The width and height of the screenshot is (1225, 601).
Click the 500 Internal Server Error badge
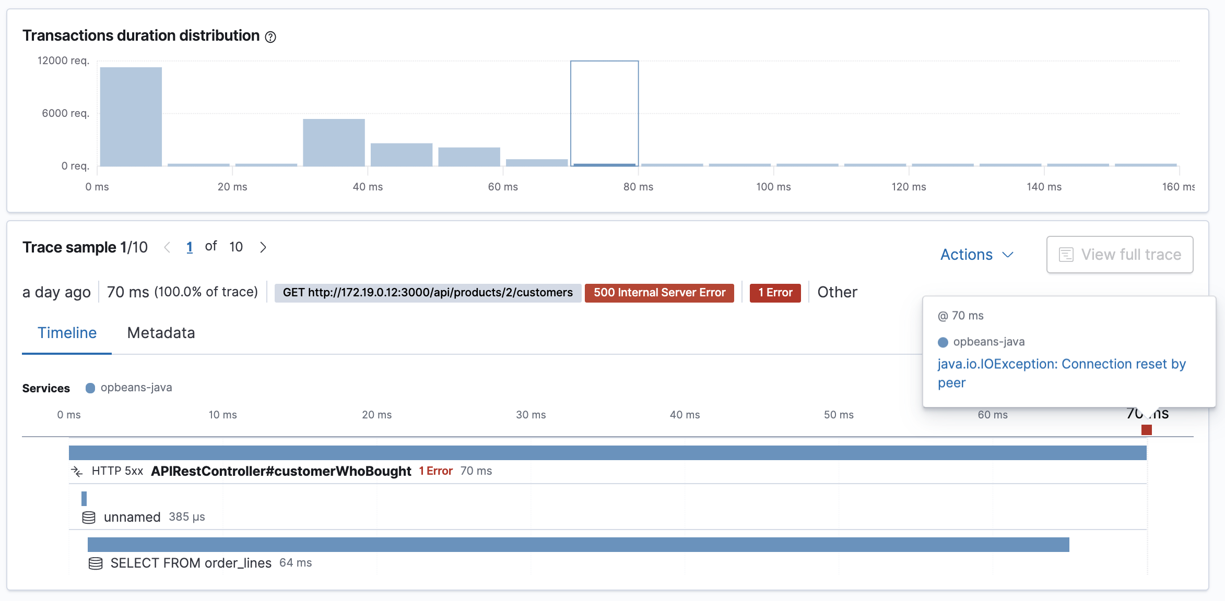(x=659, y=293)
